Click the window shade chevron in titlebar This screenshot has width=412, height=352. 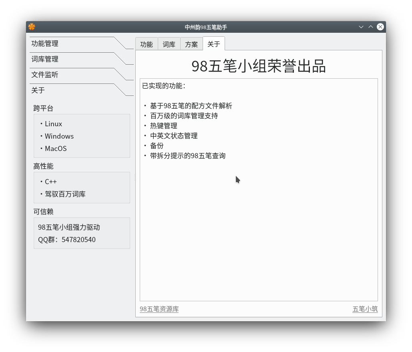click(361, 26)
